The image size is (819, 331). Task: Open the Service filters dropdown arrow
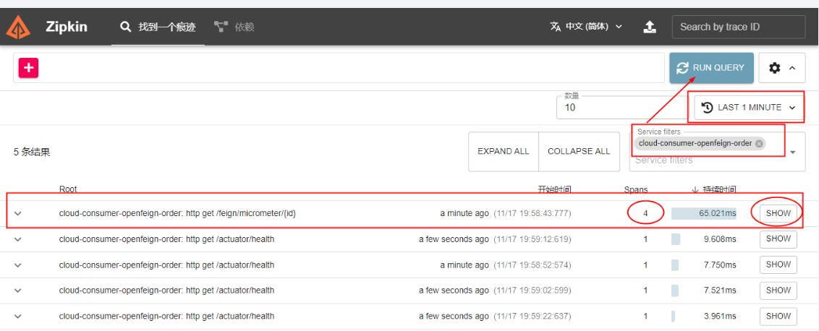794,152
